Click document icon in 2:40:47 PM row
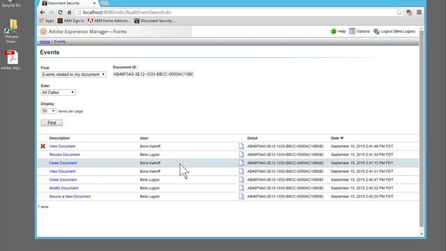The width and height of the screenshot is (446, 251). [x=241, y=180]
